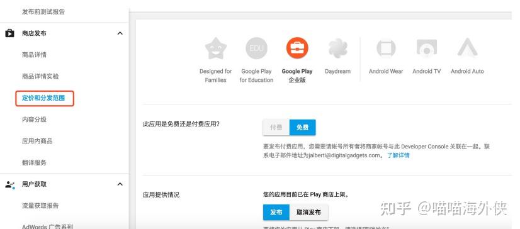
Task: Go to 应用内商品 page
Action: point(37,141)
